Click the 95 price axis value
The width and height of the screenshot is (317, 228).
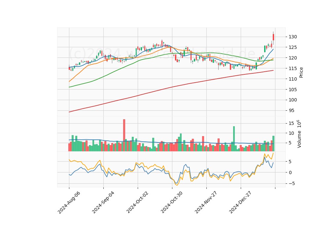(x=292, y=110)
